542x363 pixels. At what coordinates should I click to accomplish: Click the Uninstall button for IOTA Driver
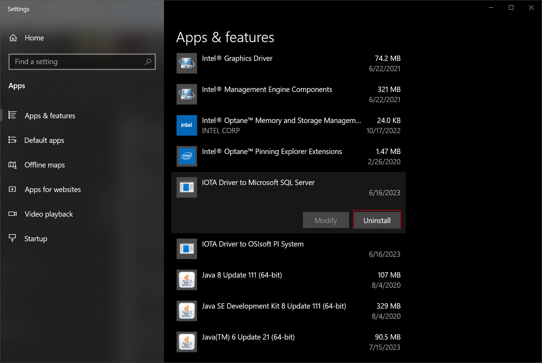click(x=377, y=220)
